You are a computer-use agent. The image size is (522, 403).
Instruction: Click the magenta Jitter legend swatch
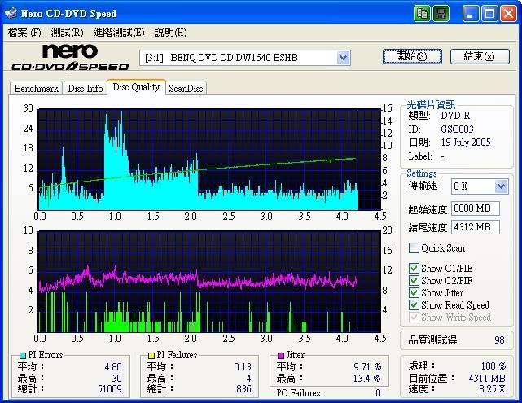280,356
